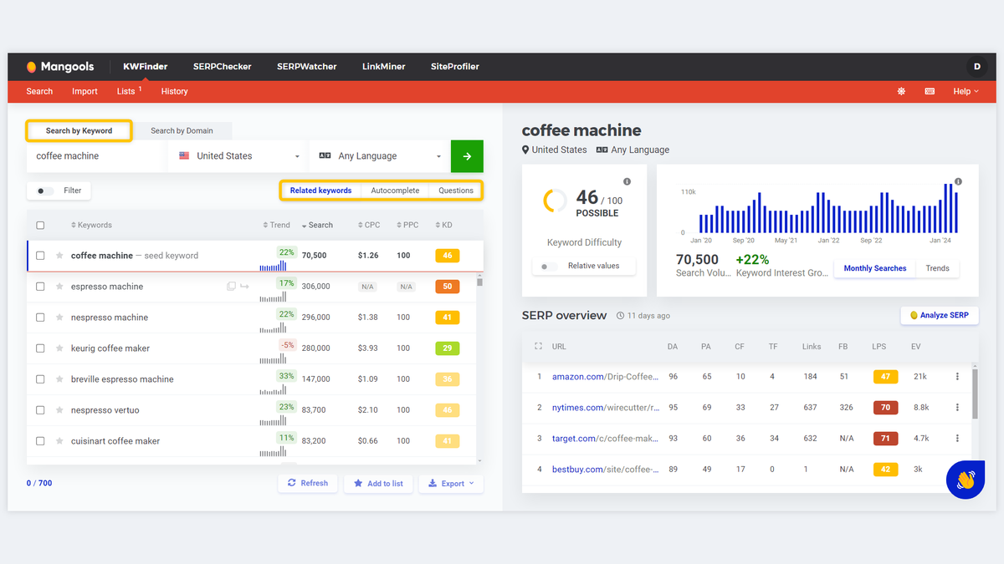1004x564 pixels.
Task: Switch to SERPChecker tool
Action: [x=222, y=67]
